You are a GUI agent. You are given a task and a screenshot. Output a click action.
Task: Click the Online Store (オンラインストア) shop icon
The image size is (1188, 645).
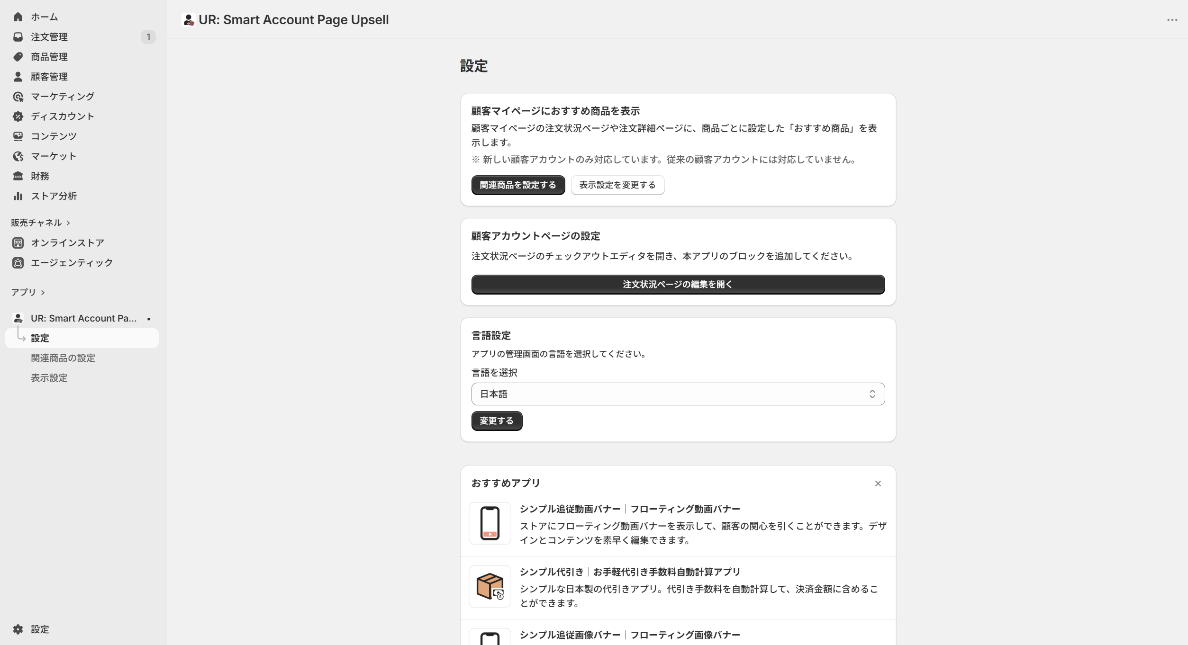point(18,243)
